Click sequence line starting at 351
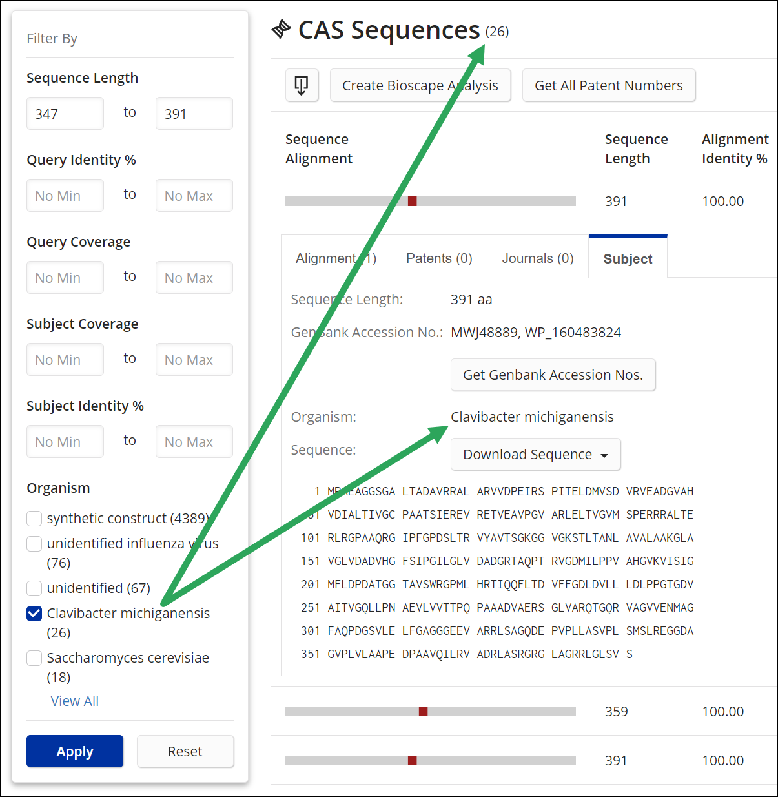The height and width of the screenshot is (797, 778). (467, 654)
